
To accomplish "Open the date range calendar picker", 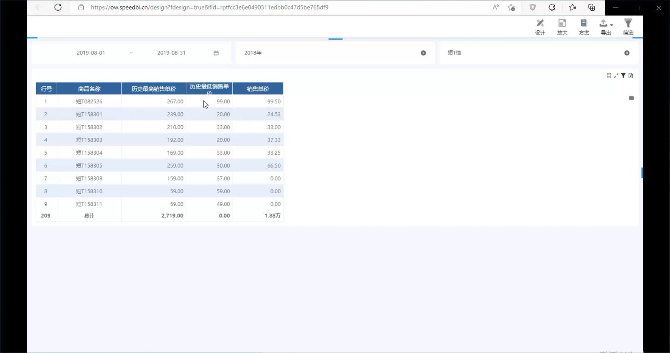I will [x=216, y=53].
